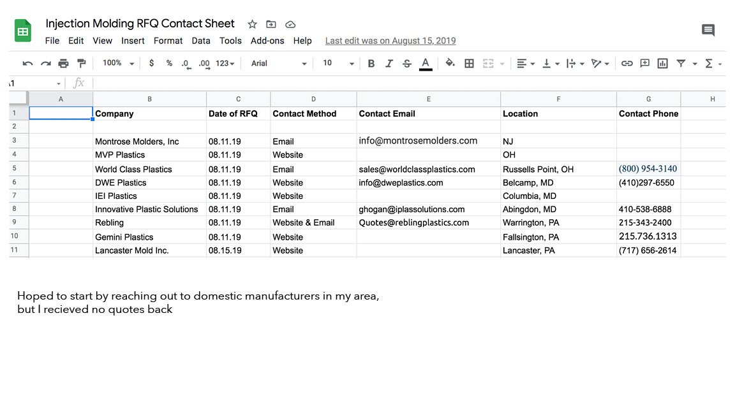Select cell 'Innovative Plastic Solutions'

149,209
